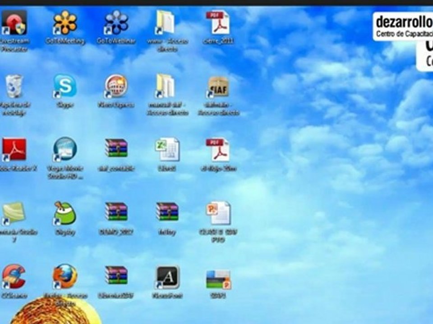Launch the Firefox browser shortcut
The image size is (433, 324).
coord(65,277)
